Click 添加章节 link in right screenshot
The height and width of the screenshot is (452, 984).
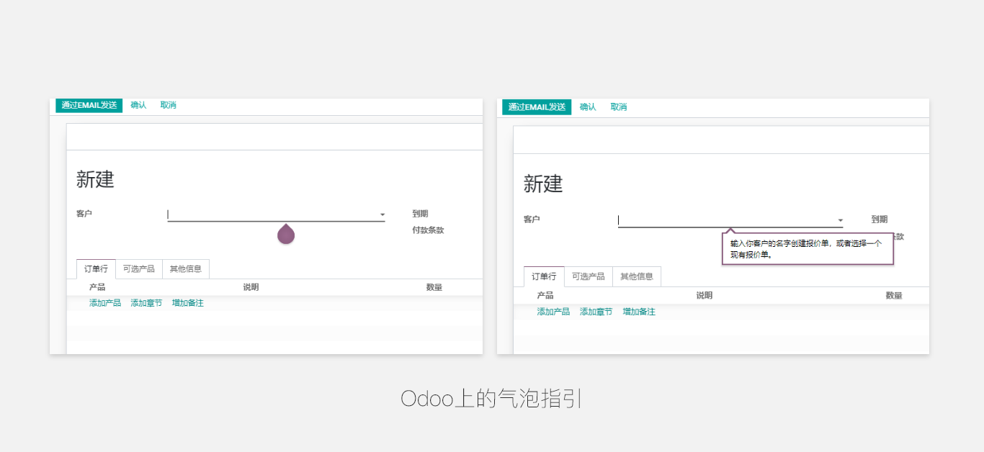pos(596,312)
